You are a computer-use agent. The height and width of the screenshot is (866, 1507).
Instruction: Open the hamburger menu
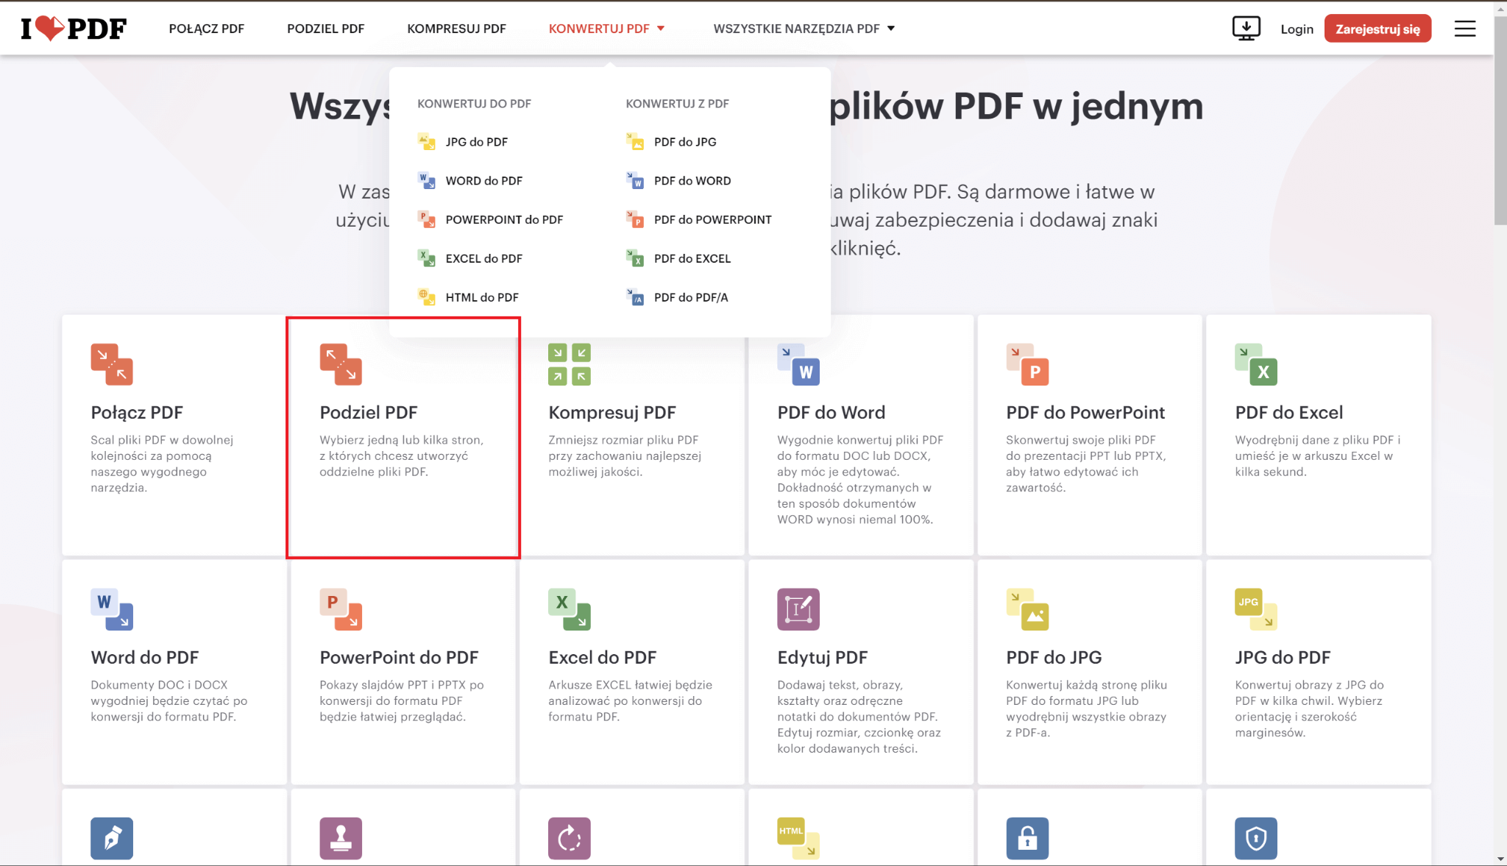(x=1464, y=28)
